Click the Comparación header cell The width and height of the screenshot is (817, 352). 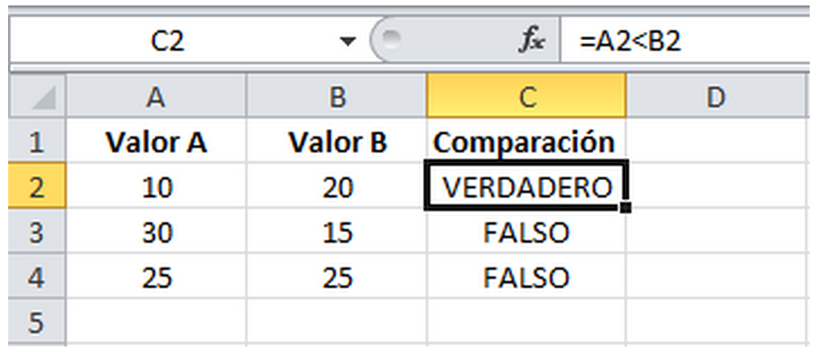526,141
